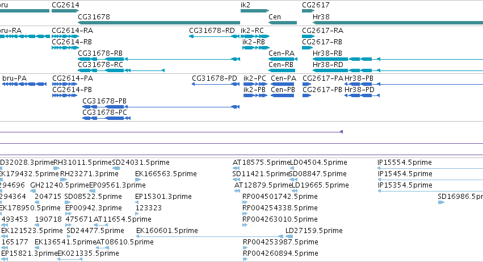The image size is (483, 262).
Task: Click the EK166563.5prime EST label
Action: click(166, 174)
